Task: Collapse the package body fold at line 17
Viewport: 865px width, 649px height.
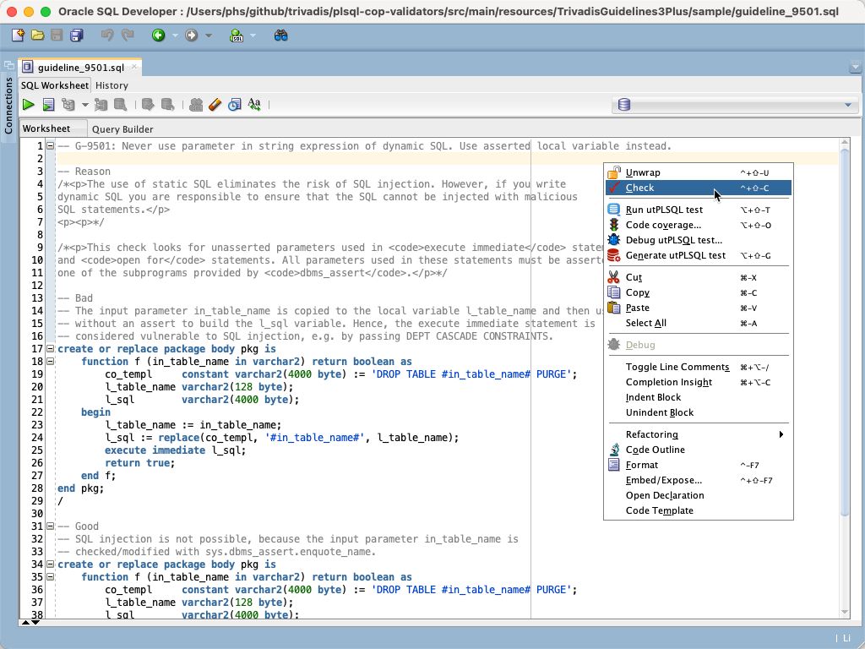Action: (x=50, y=349)
